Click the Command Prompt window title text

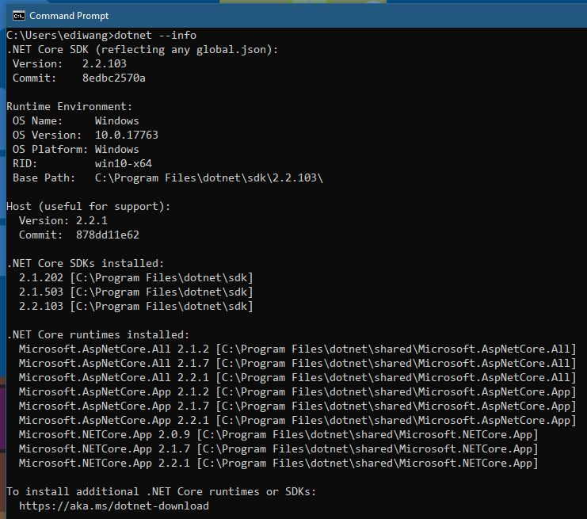tap(69, 16)
